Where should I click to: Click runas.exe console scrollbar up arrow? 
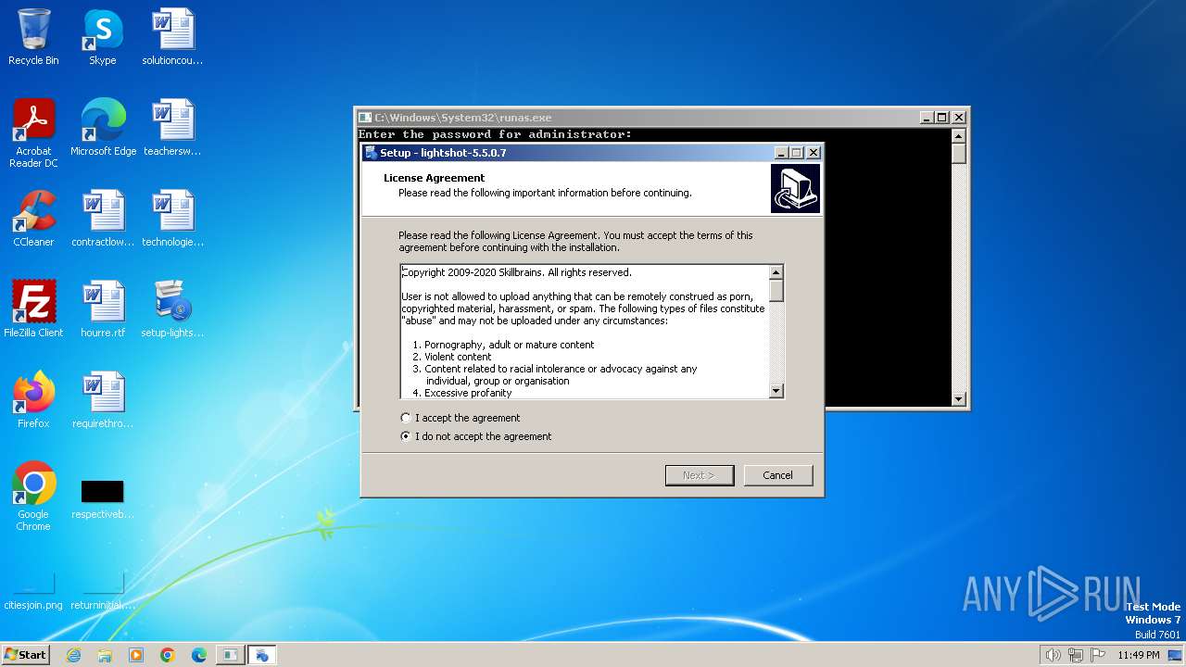click(x=959, y=136)
